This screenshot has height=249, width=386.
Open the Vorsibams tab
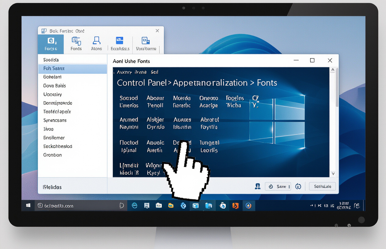[x=146, y=44]
